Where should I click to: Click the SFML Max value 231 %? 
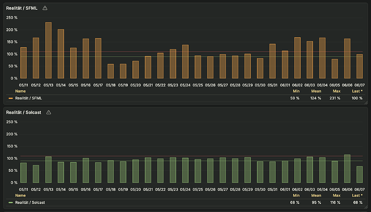(x=335, y=98)
